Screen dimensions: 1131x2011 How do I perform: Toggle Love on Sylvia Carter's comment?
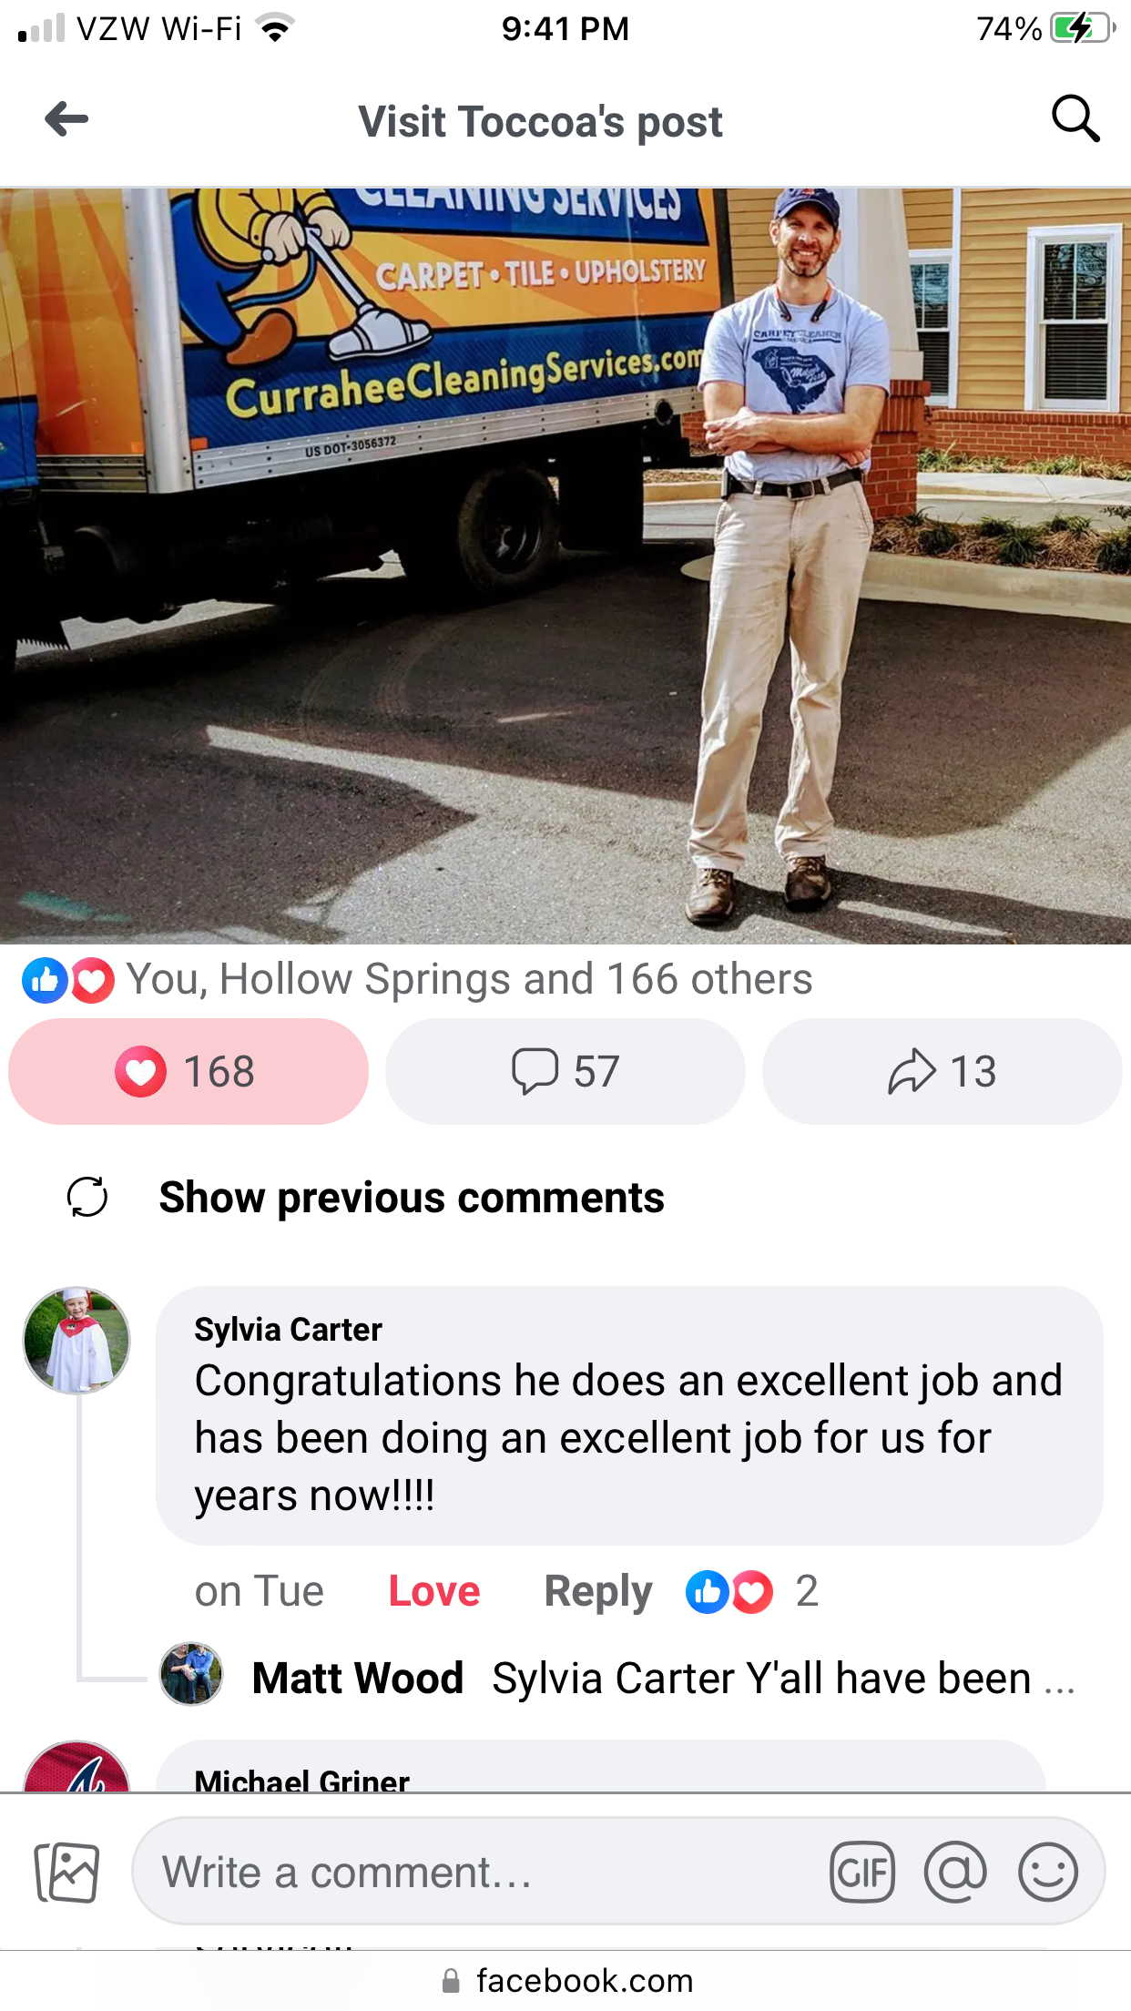[434, 1591]
